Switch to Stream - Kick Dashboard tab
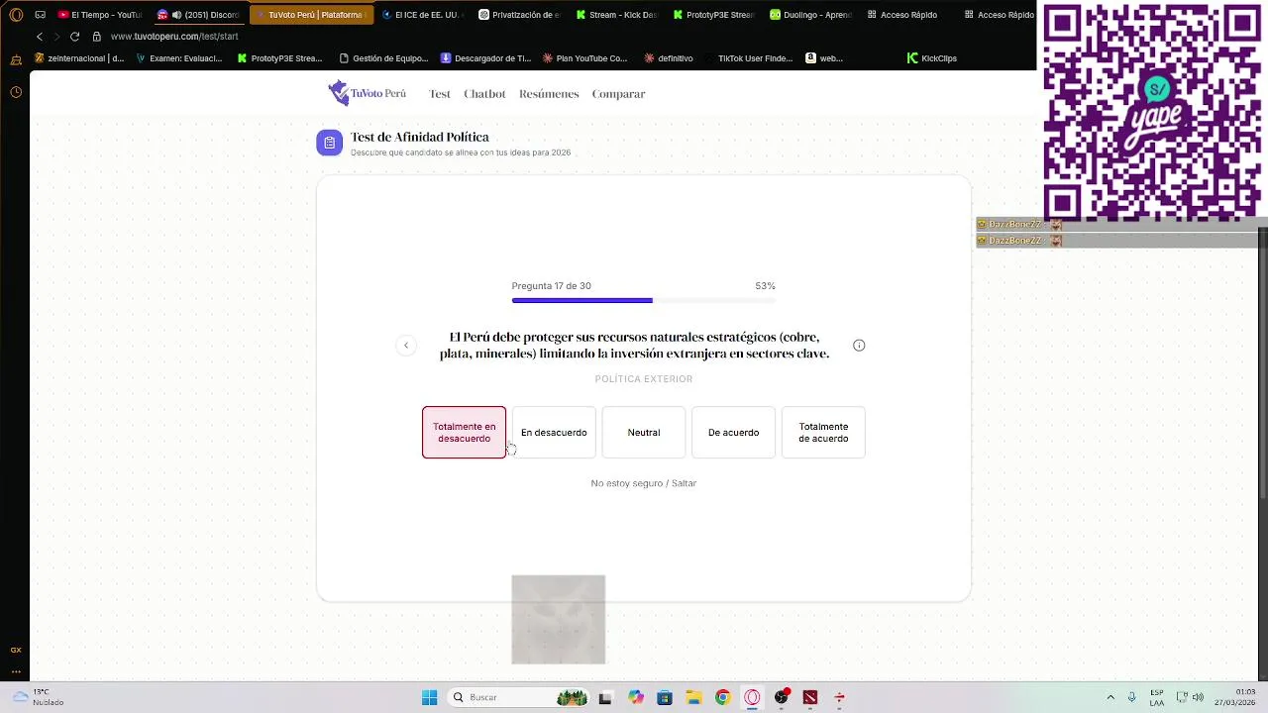The image size is (1268, 713). point(616,15)
